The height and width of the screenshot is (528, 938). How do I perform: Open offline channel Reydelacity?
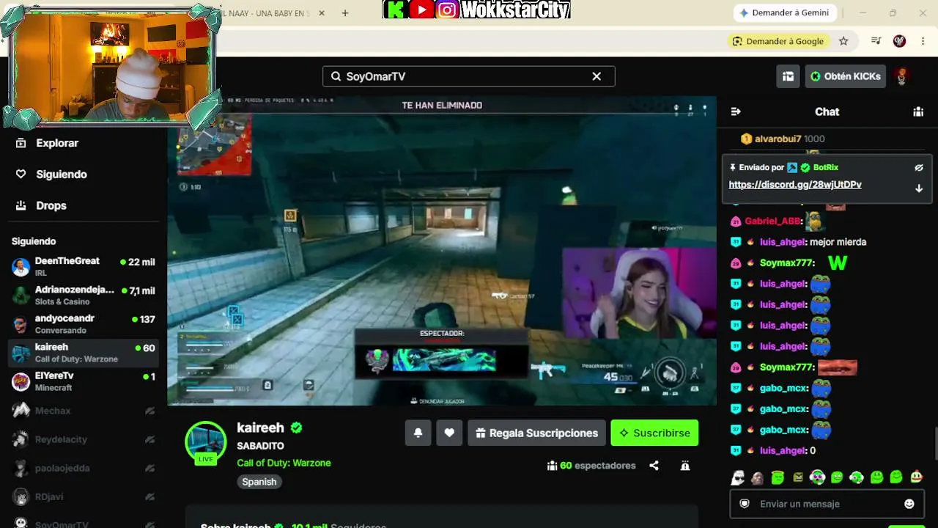pyautogui.click(x=84, y=439)
